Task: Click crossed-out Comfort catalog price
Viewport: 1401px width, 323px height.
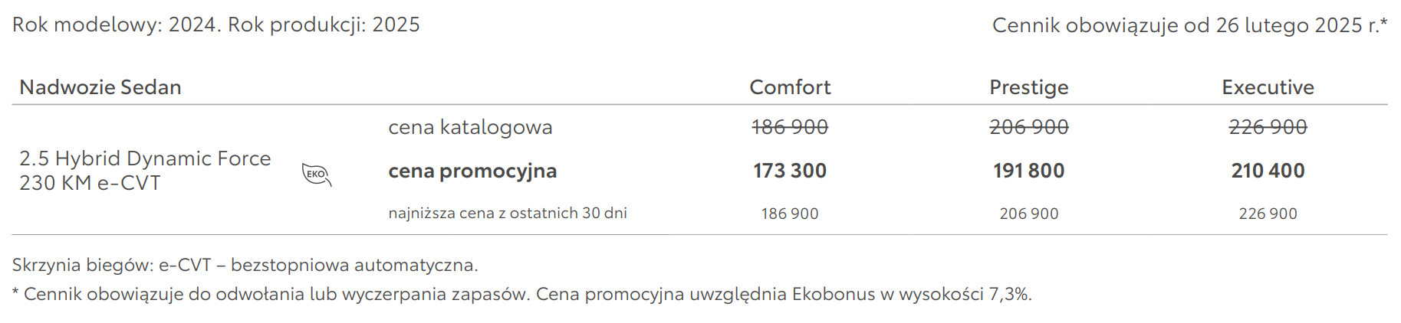Action: pos(790,127)
